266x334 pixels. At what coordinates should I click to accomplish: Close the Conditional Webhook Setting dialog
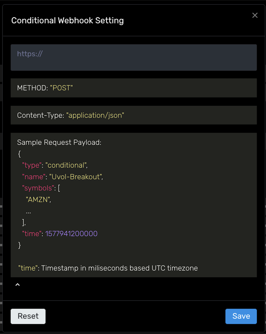pyautogui.click(x=255, y=16)
